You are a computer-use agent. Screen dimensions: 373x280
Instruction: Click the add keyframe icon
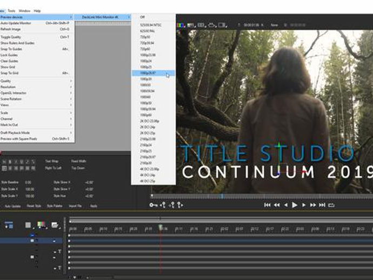tap(172, 205)
